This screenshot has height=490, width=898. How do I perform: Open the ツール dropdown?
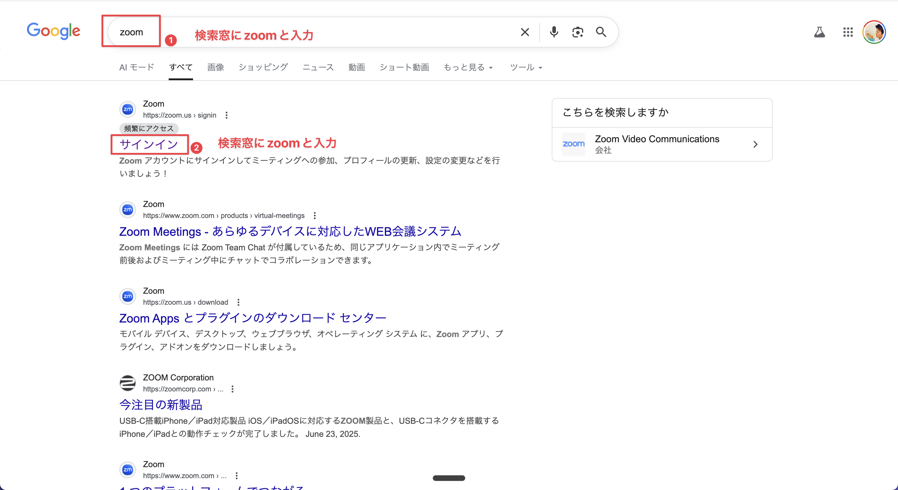pos(525,67)
